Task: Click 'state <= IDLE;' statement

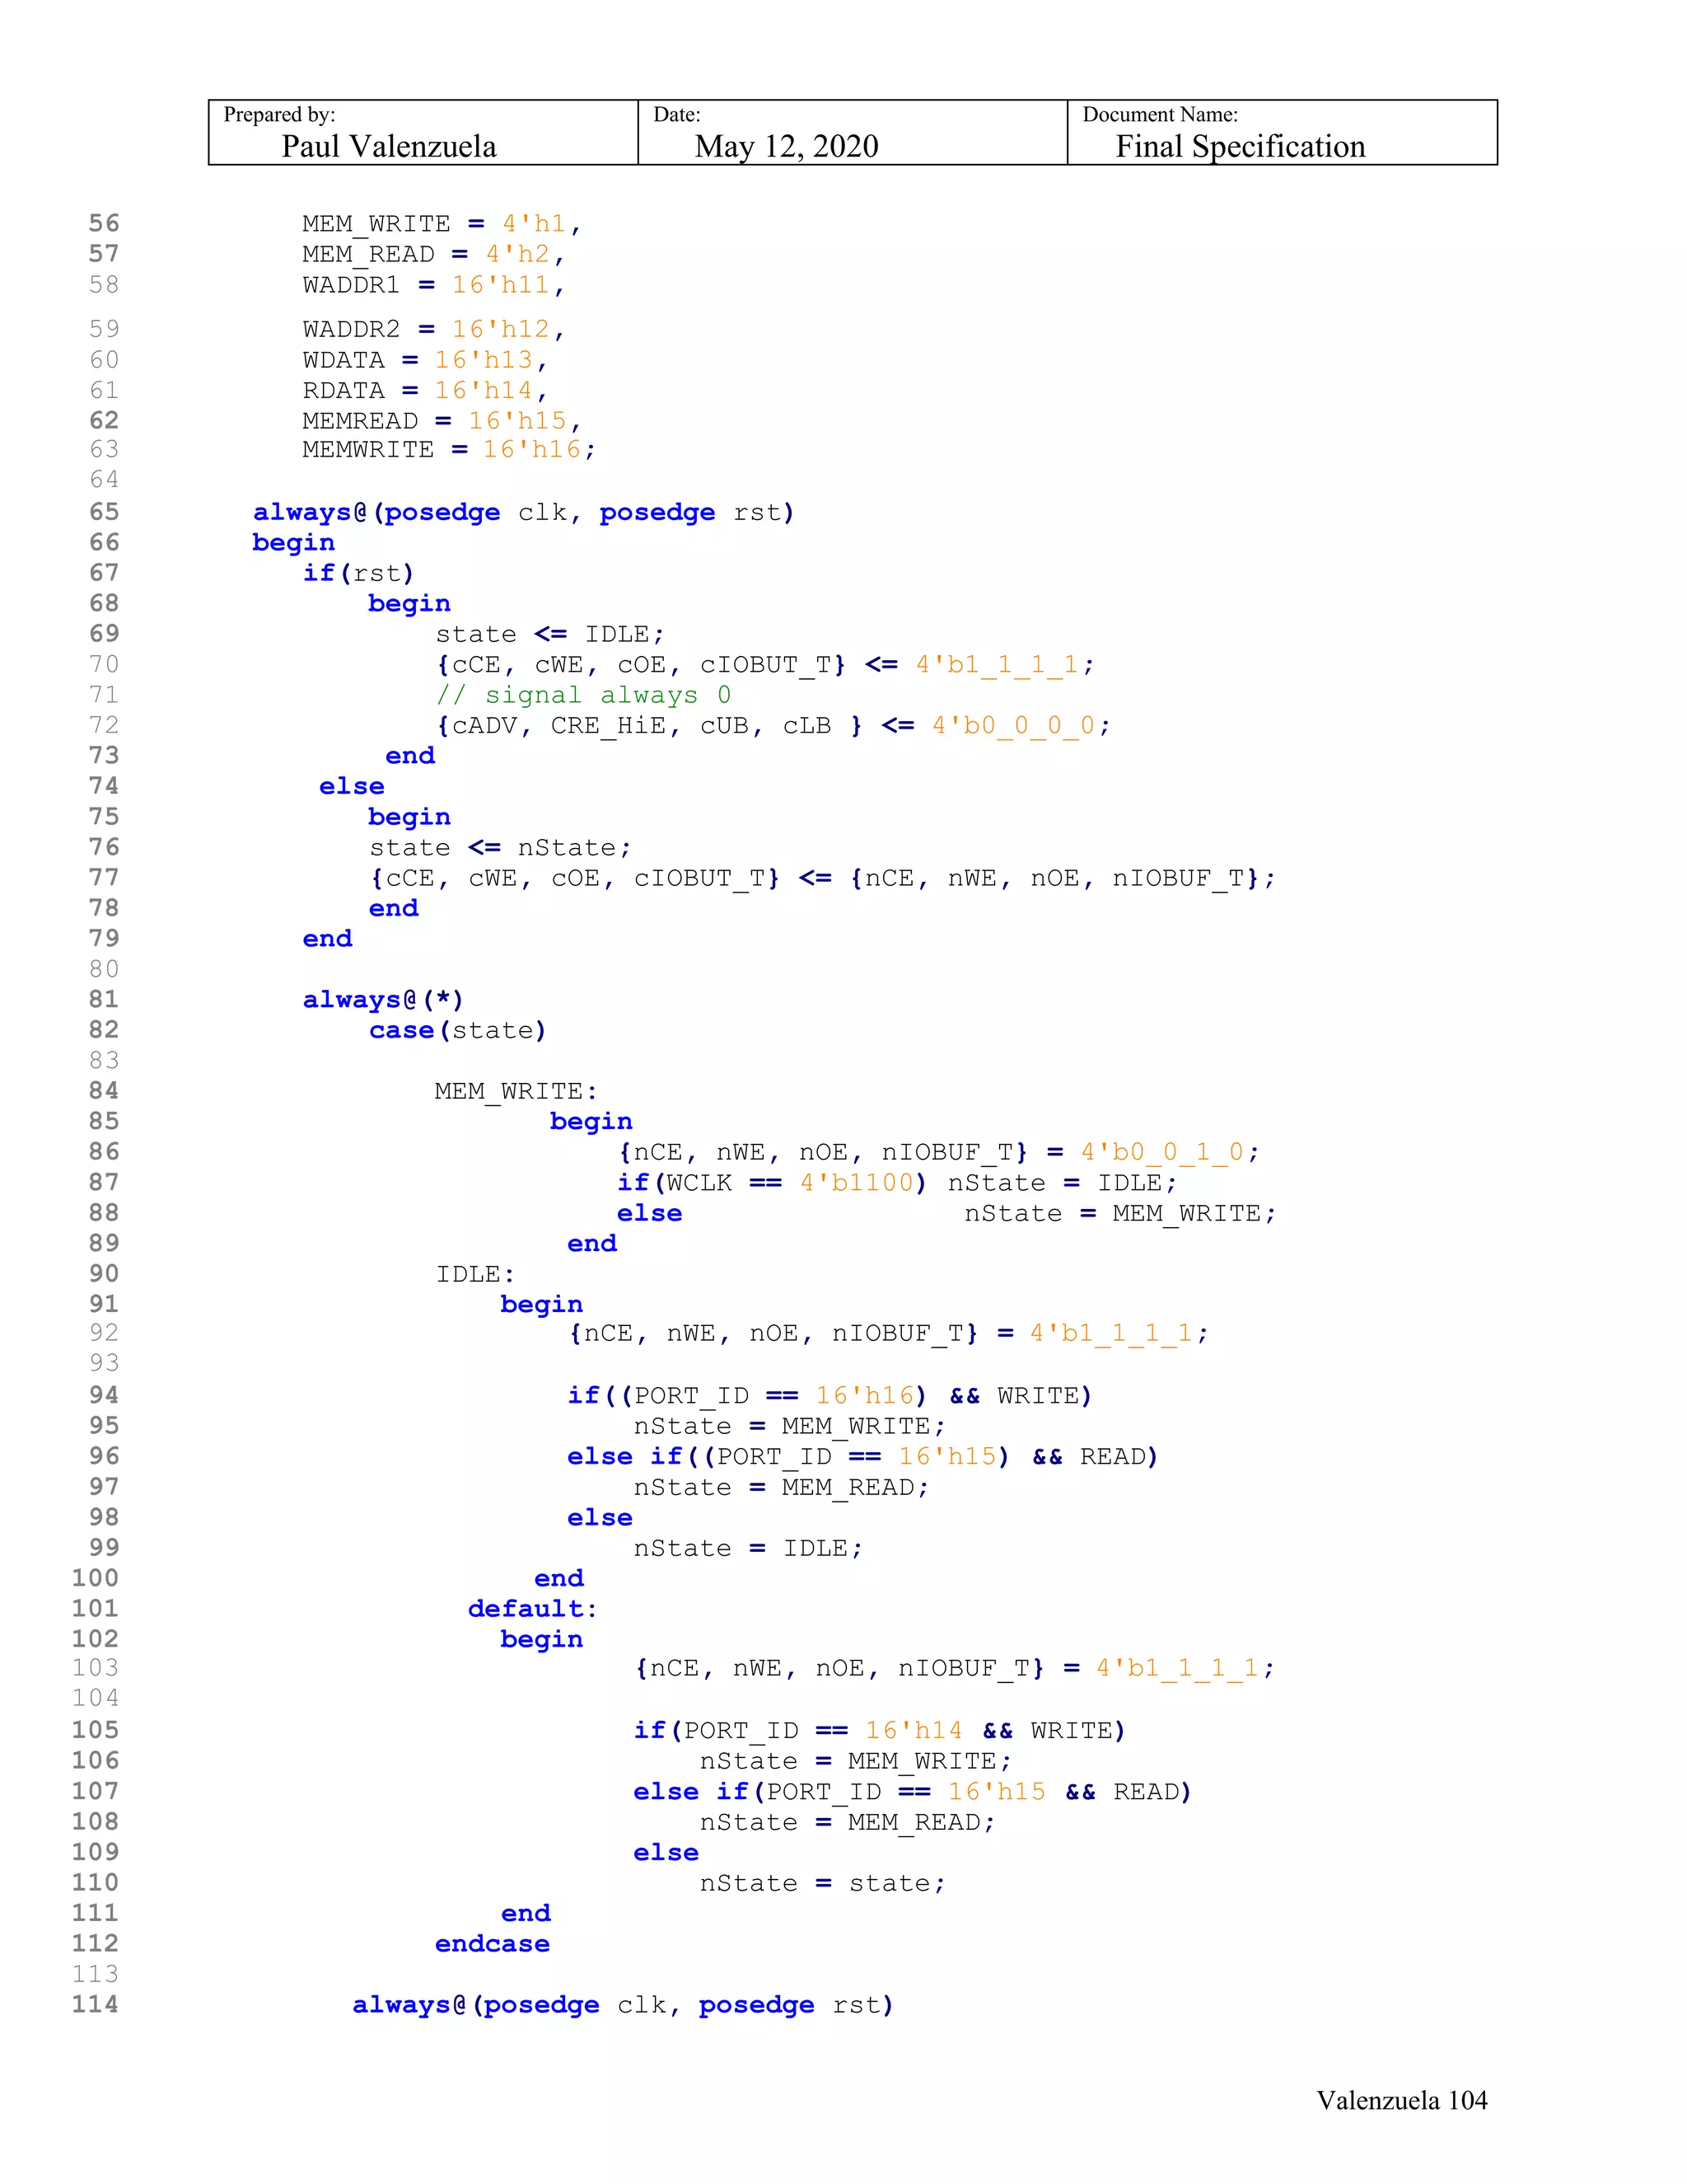Action: pos(549,634)
